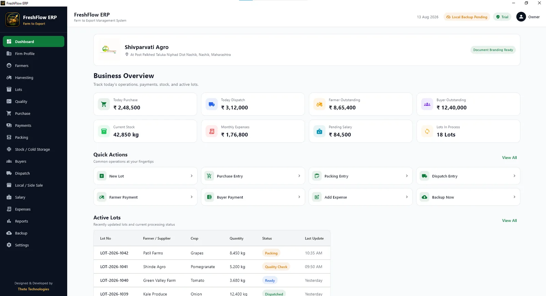Click the Today Purchase cart icon
This screenshot has height=296, width=546.
pyautogui.click(x=104, y=104)
